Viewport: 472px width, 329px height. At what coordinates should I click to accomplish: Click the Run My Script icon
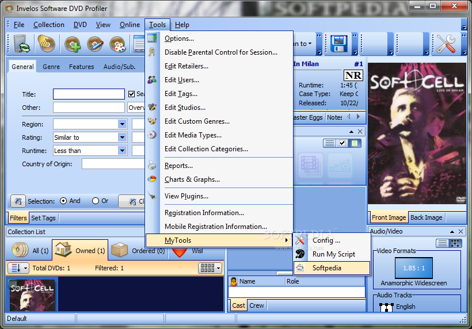300,254
